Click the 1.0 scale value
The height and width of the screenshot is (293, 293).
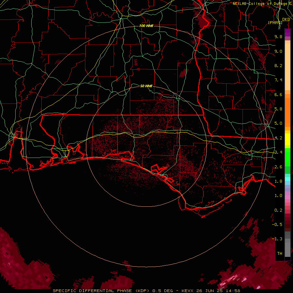(x=278, y=196)
